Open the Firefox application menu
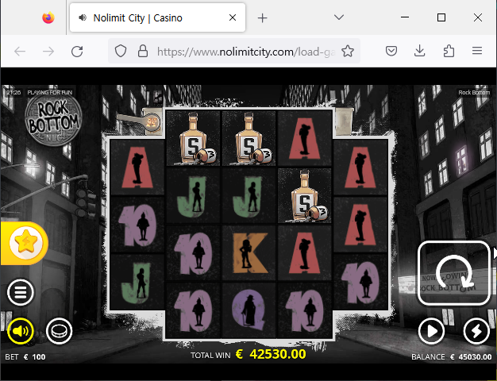Viewport: 497px width, 381px height. pos(477,51)
